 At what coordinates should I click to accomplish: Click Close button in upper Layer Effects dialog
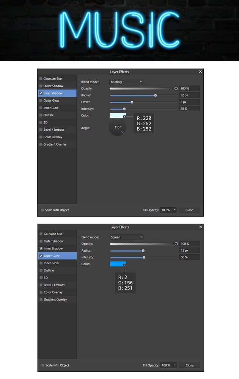point(189,210)
